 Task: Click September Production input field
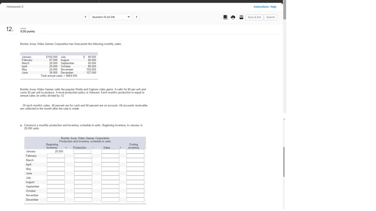83,187
